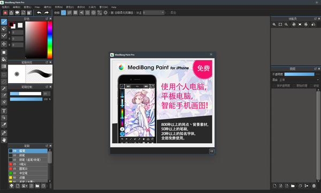Close the MediBang Paint Pro advertisement dialog

pos(211,55)
